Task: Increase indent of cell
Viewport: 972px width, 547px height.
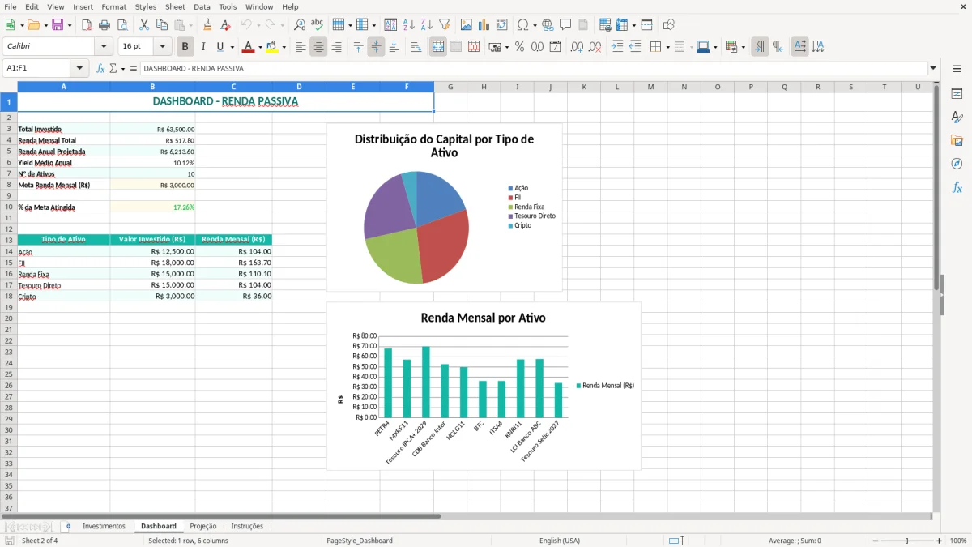Action: click(x=617, y=47)
